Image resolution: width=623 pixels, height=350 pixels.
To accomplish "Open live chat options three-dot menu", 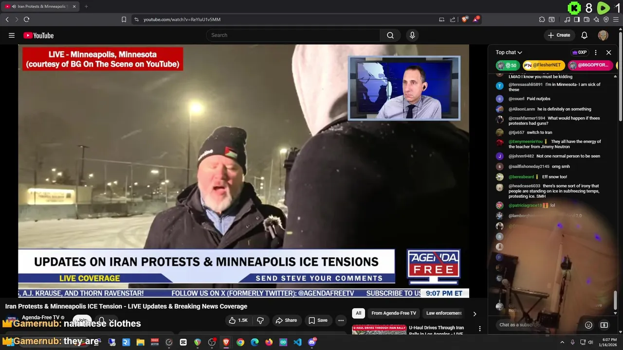I will click(x=596, y=52).
